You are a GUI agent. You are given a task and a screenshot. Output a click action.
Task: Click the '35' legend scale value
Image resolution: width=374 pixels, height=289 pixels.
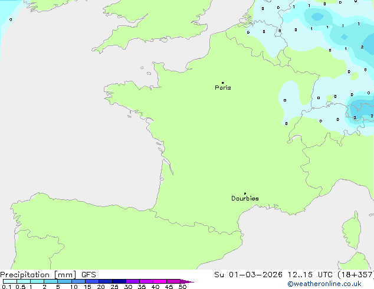(x=142, y=287)
